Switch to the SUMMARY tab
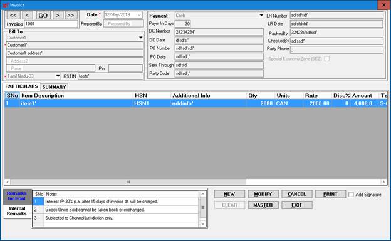 54,87
